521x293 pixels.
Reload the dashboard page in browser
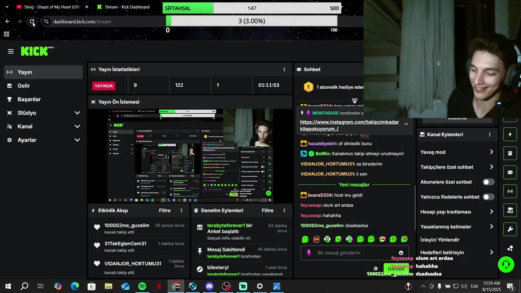point(32,22)
